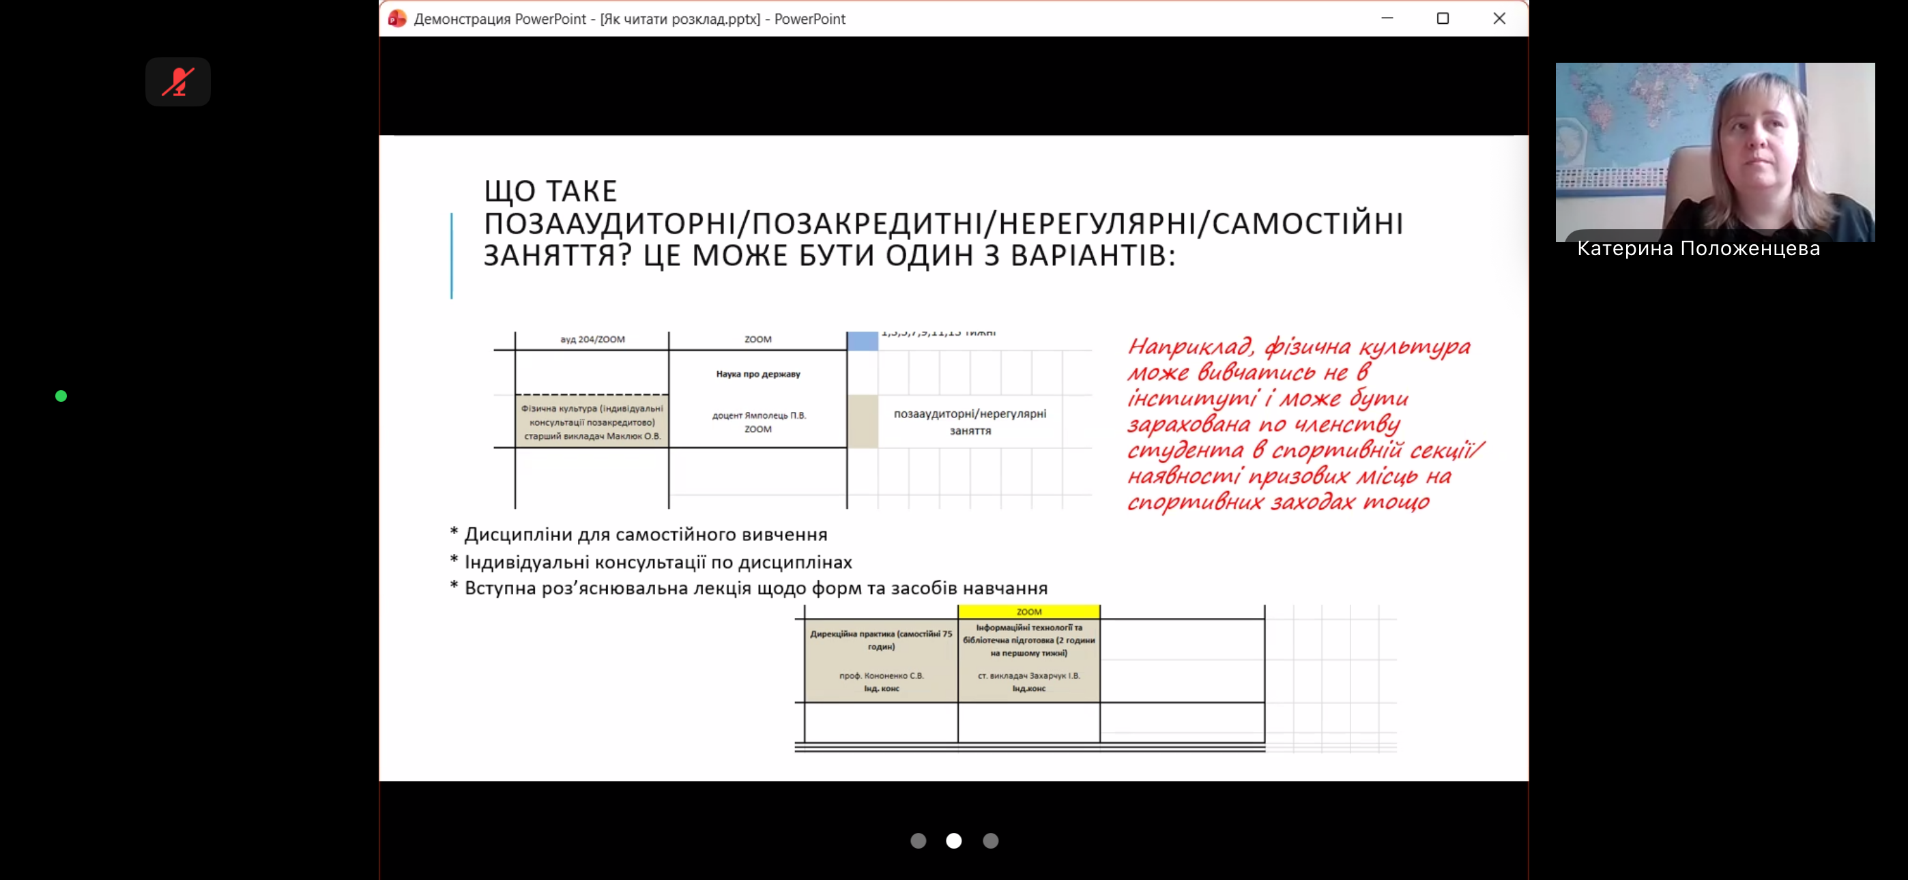Click the PowerPoint window title text
1908x880 pixels.
(x=630, y=18)
